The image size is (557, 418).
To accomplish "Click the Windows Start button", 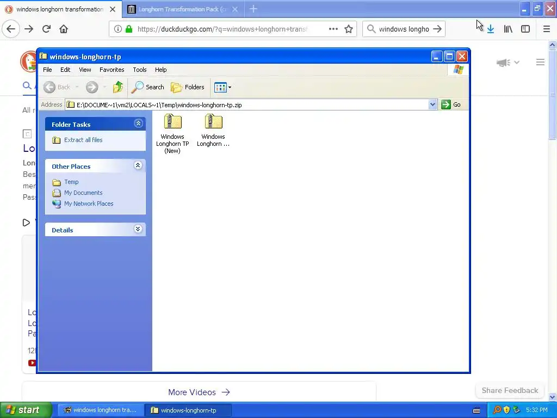I will [26, 410].
